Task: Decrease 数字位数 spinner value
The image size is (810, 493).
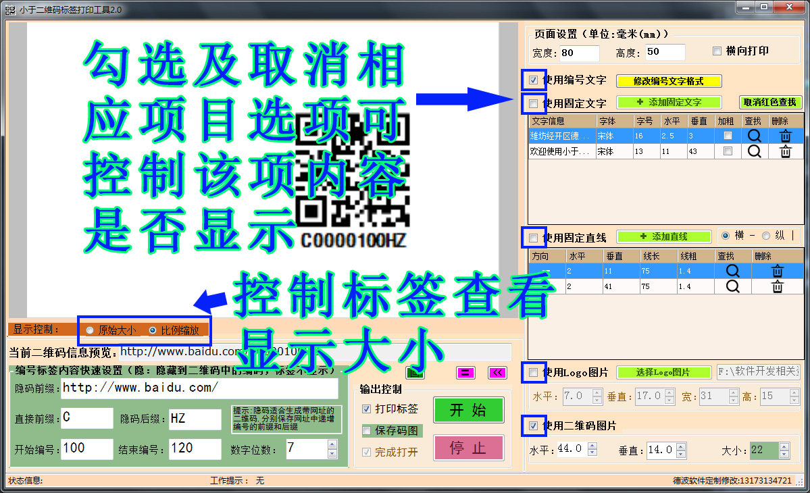Action: click(x=332, y=454)
